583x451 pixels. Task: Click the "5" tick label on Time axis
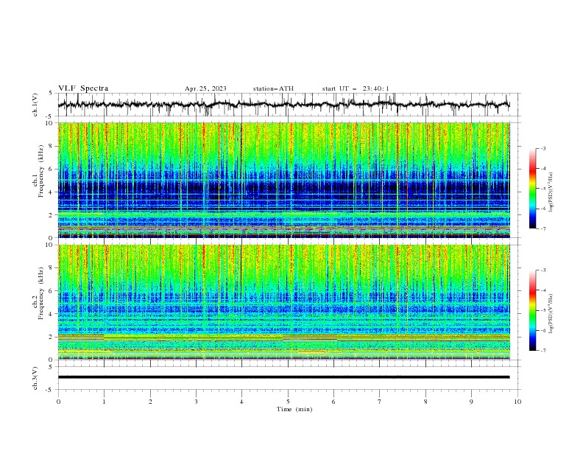pyautogui.click(x=288, y=402)
